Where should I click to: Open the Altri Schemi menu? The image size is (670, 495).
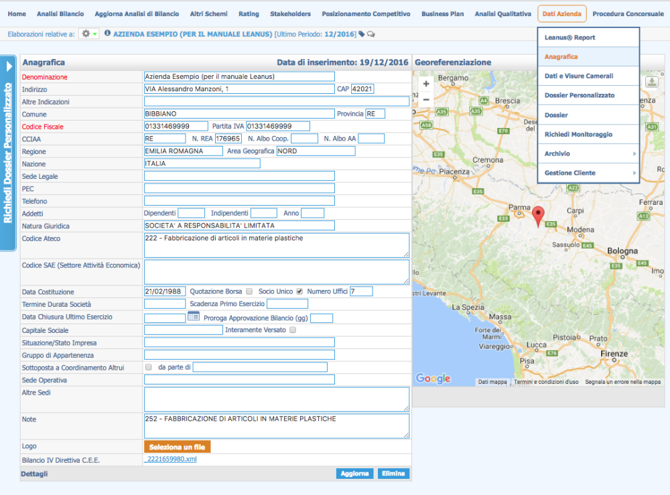click(208, 13)
